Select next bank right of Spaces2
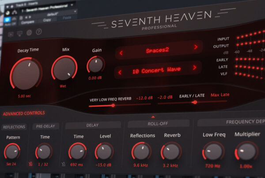Image resolution: width=265 pixels, height=178 pixels. [196, 47]
